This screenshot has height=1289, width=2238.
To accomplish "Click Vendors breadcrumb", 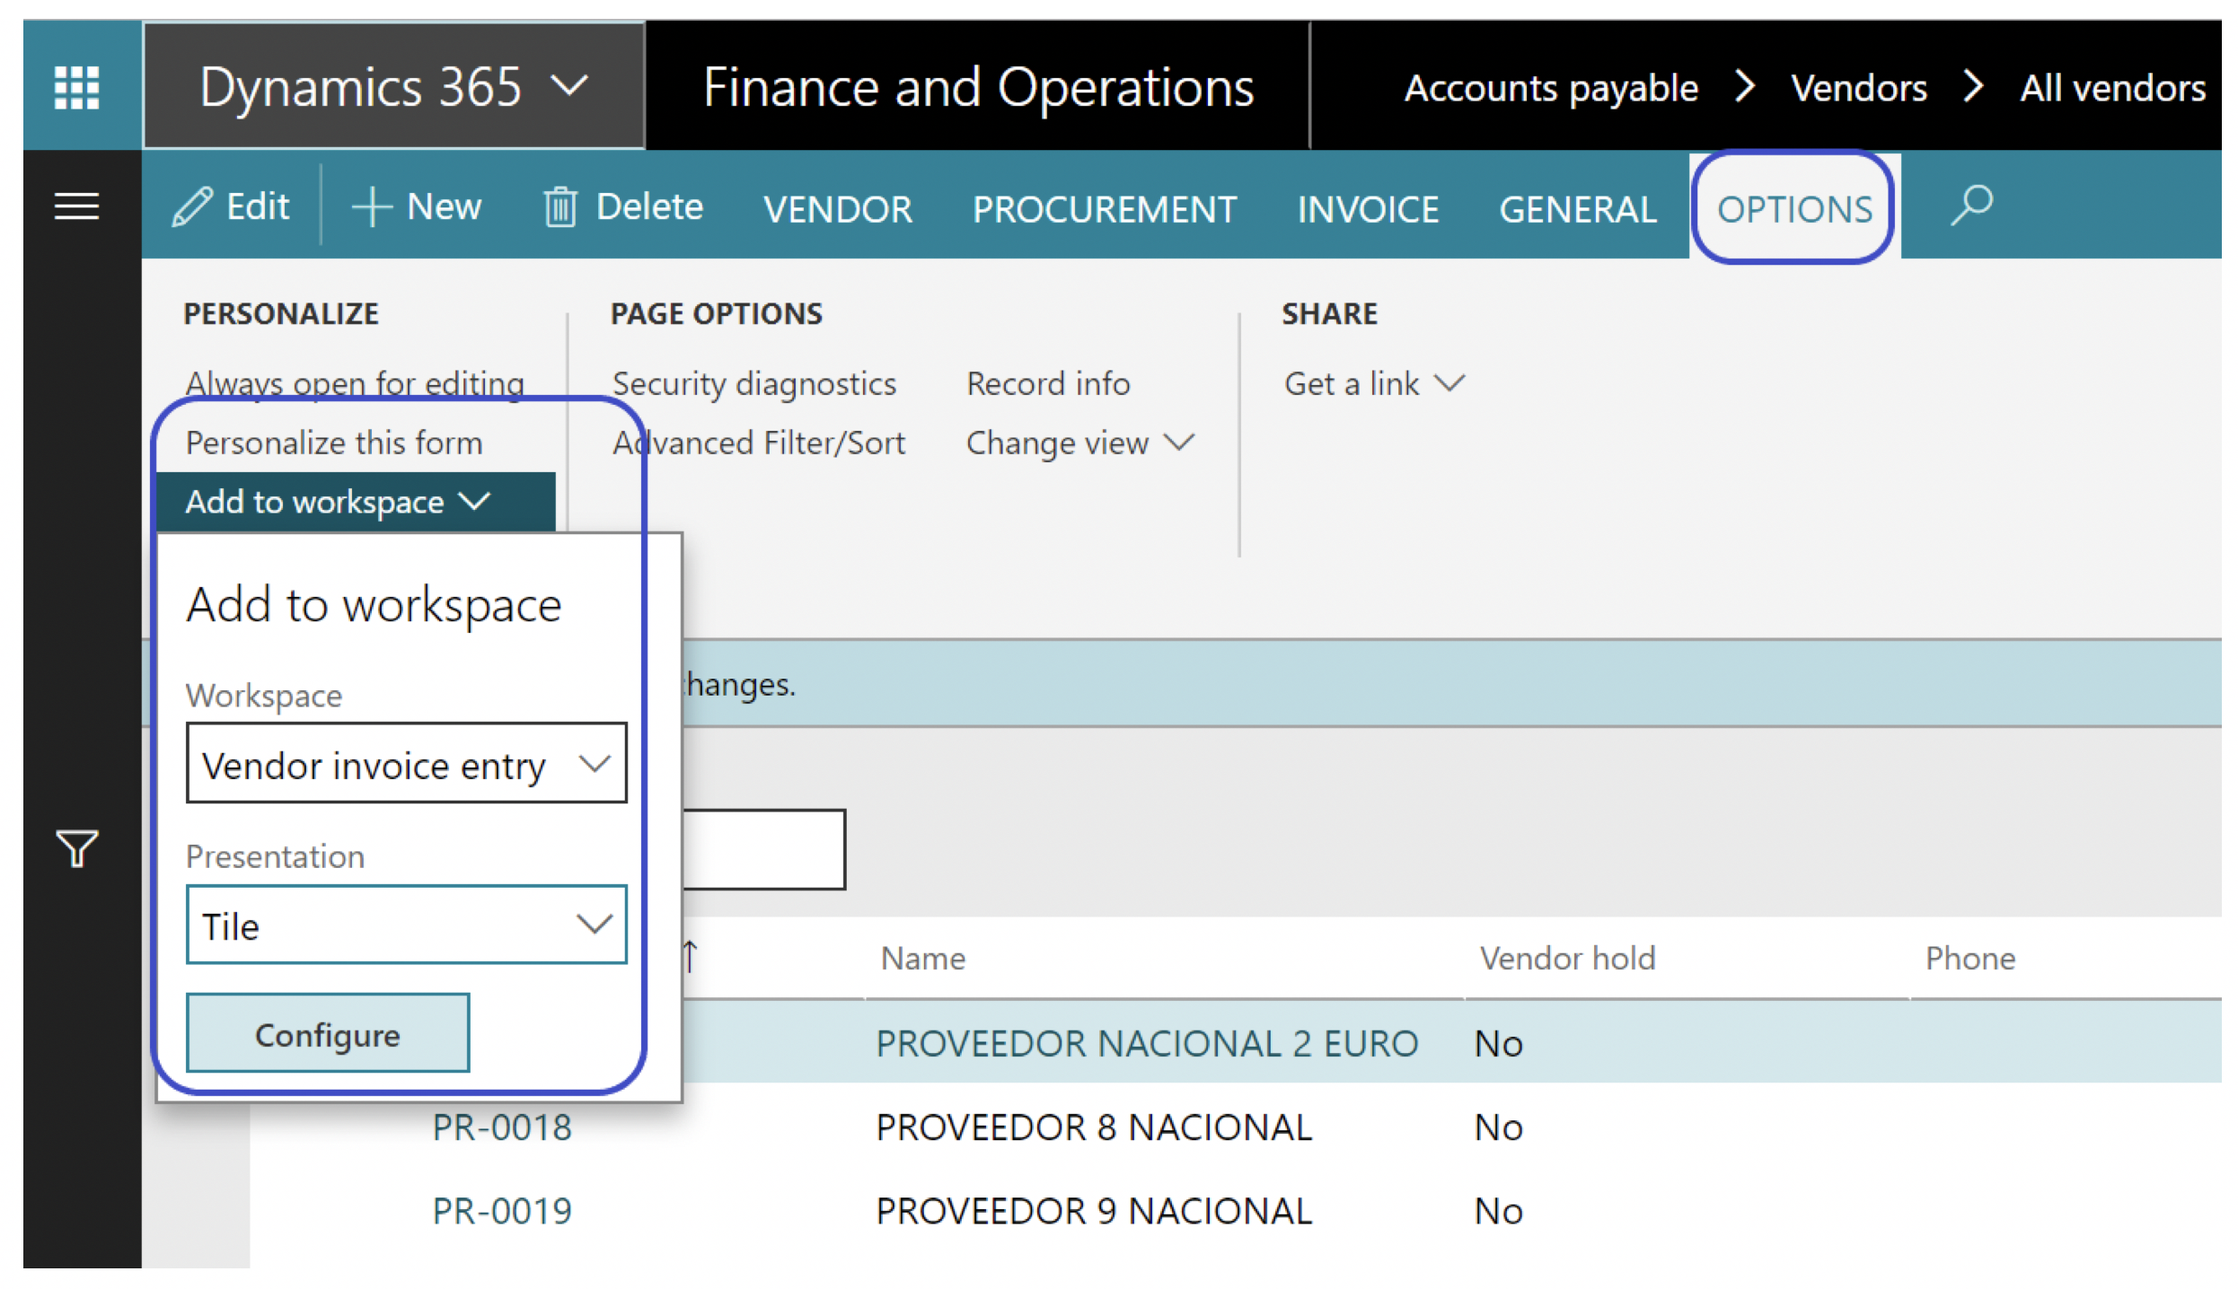I will coord(1858,88).
